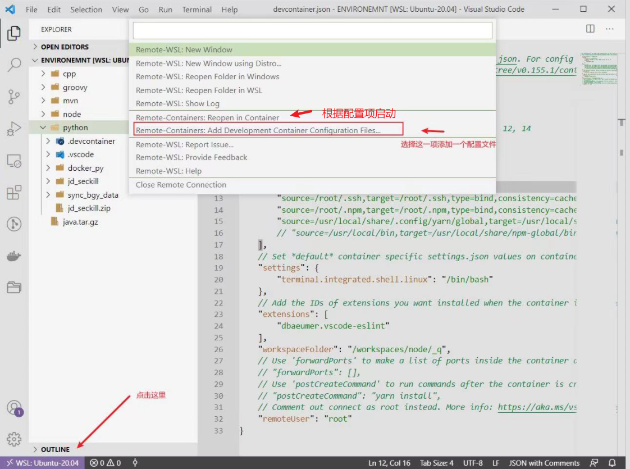The width and height of the screenshot is (630, 469).
Task: Choose Remote-WSL: Reopen Folder in Windows
Action: coord(313,77)
